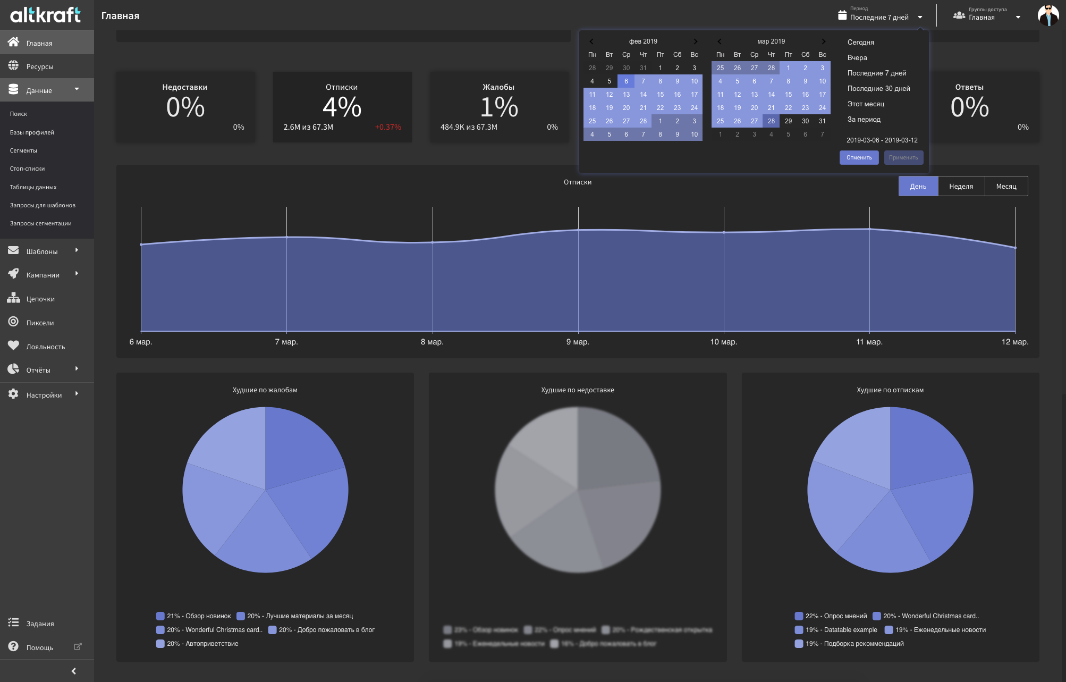This screenshot has width=1066, height=682.
Task: Select the Вчера preset range
Action: [857, 57]
